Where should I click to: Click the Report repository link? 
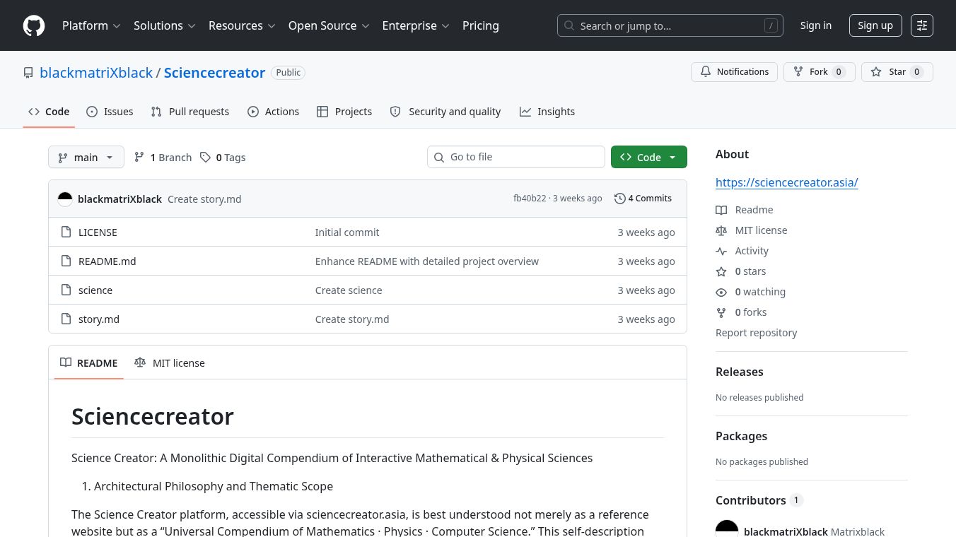coord(756,333)
